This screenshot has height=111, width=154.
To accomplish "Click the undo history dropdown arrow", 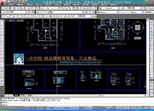I will (x=50, y=8).
